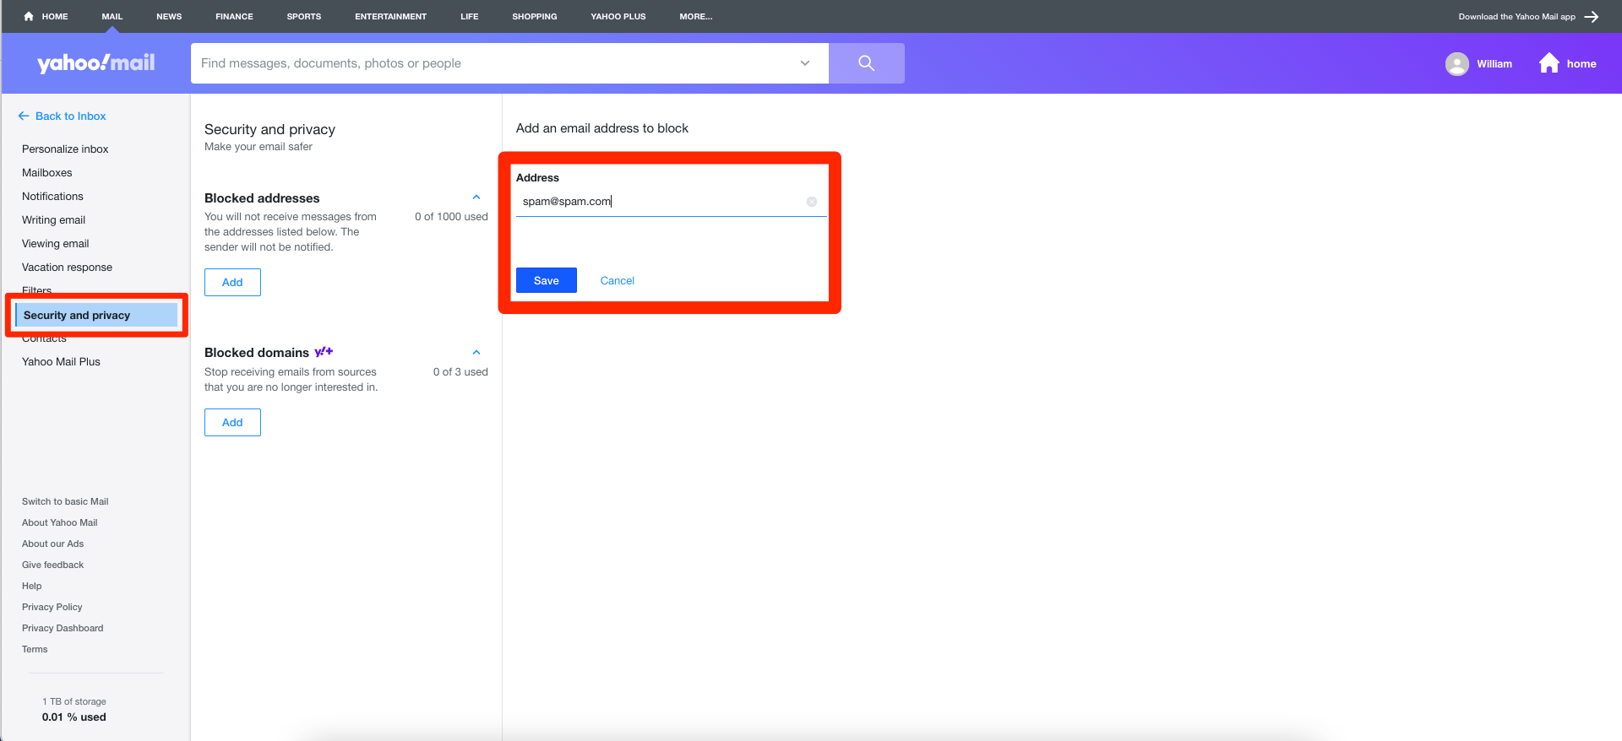The width and height of the screenshot is (1622, 741).
Task: Collapse the Blocked addresses section
Action: pyautogui.click(x=476, y=197)
